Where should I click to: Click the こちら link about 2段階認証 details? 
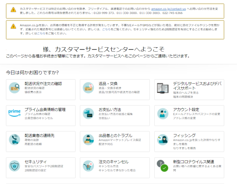point(41,33)
